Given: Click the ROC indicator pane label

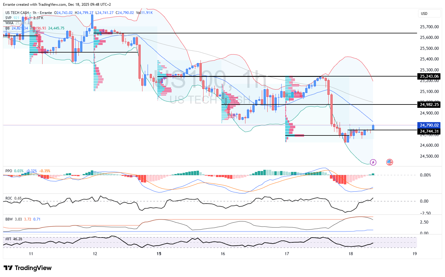Looking at the screenshot, I should (9, 198).
